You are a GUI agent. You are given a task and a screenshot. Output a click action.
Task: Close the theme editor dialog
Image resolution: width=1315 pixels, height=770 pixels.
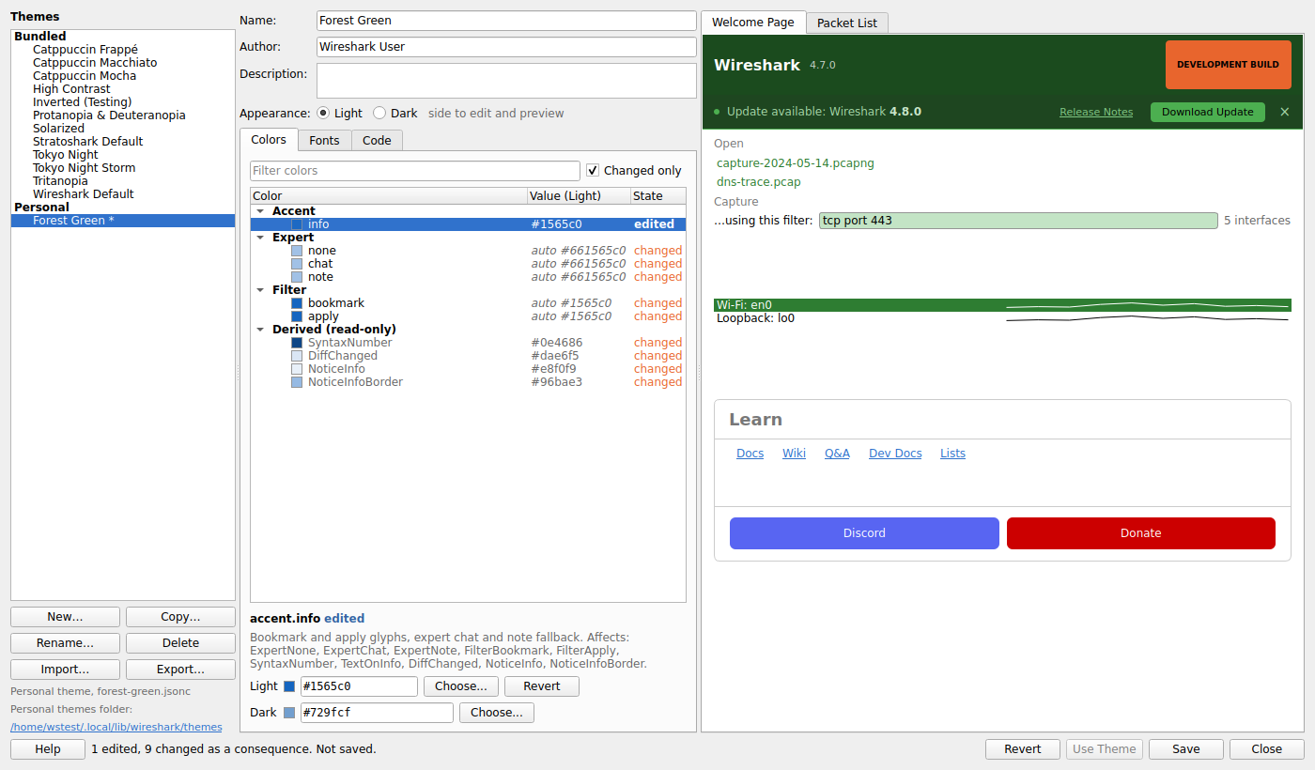tap(1267, 749)
